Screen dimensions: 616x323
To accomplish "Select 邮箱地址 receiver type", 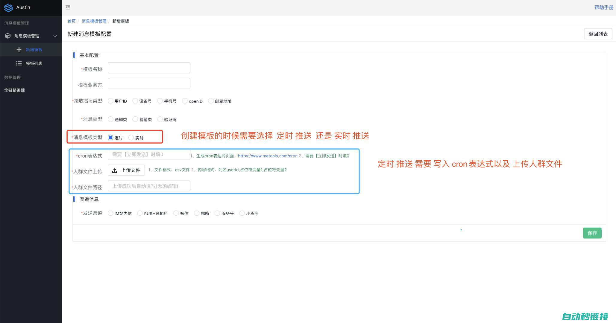I will click(211, 101).
